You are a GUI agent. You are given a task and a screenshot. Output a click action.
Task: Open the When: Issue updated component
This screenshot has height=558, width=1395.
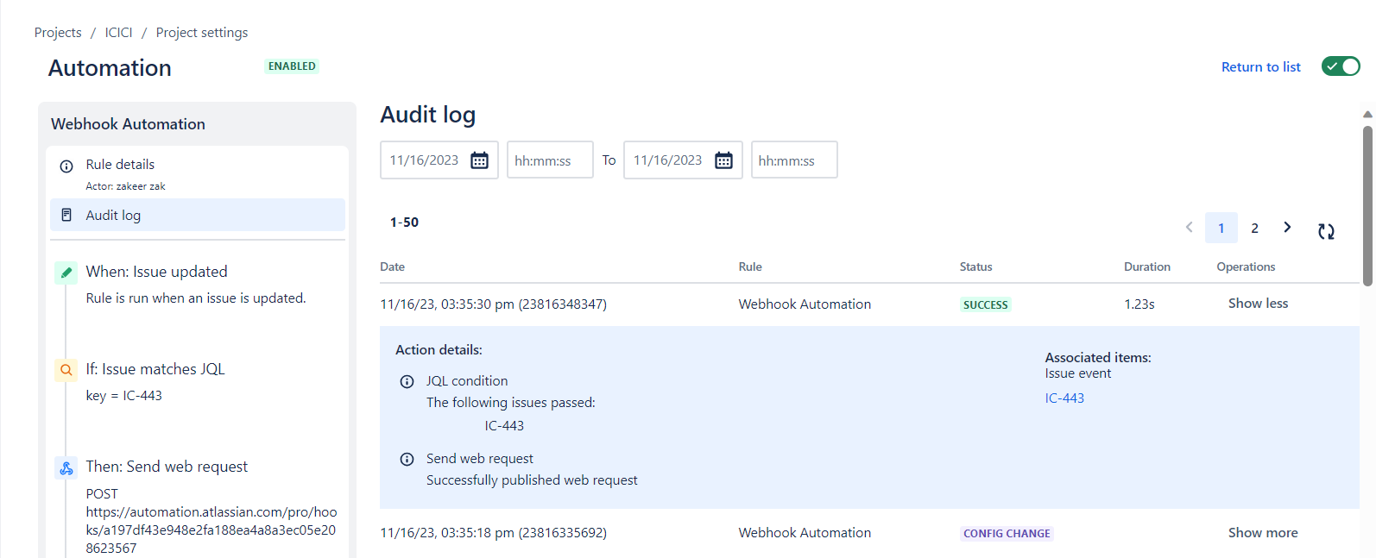[156, 272]
